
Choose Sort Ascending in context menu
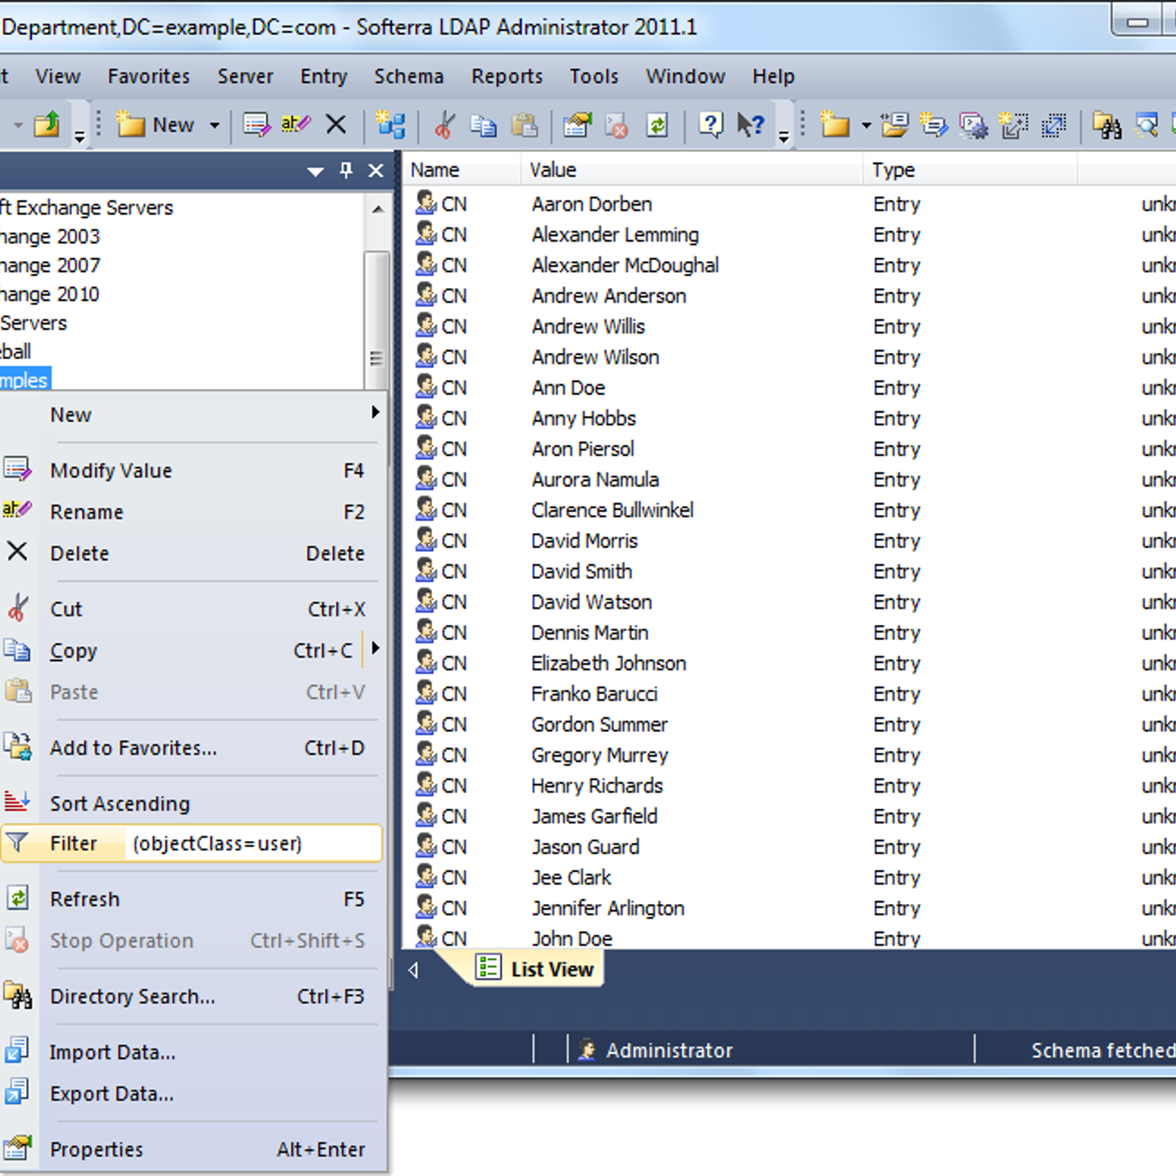193,803
